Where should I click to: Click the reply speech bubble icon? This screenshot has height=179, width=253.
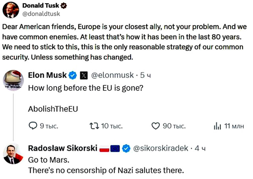tap(34, 126)
